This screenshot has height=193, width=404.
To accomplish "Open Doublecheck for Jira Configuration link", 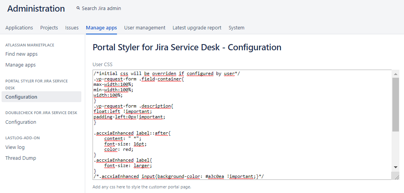I will [x=21, y=122].
